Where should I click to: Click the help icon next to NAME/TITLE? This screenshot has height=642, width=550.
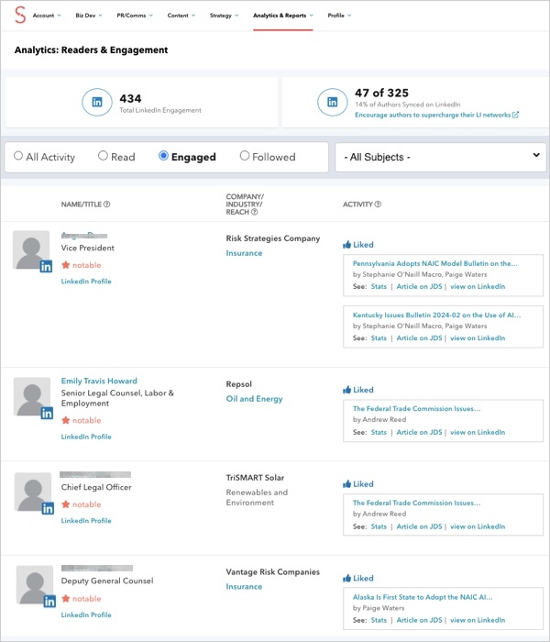pos(107,205)
